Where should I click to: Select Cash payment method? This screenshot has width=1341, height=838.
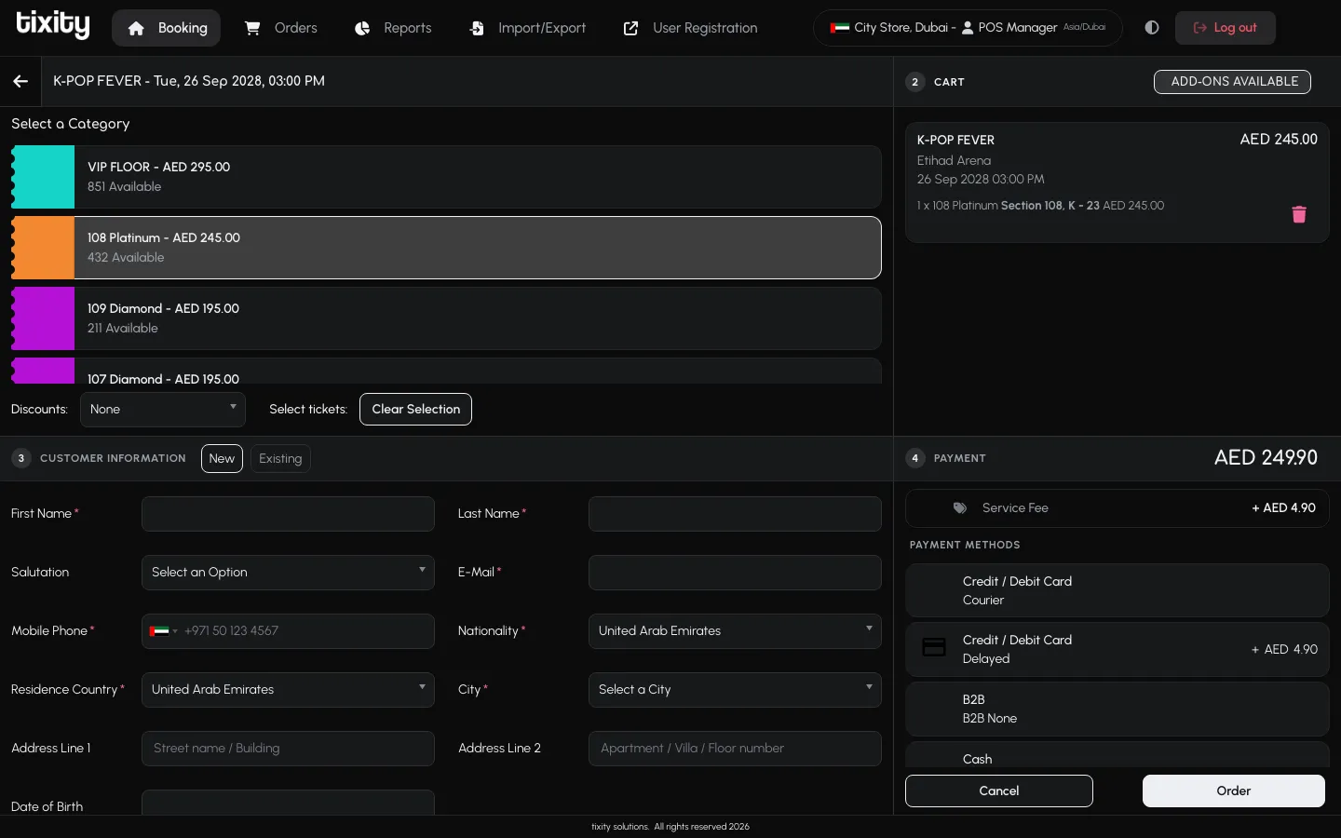coord(1117,755)
